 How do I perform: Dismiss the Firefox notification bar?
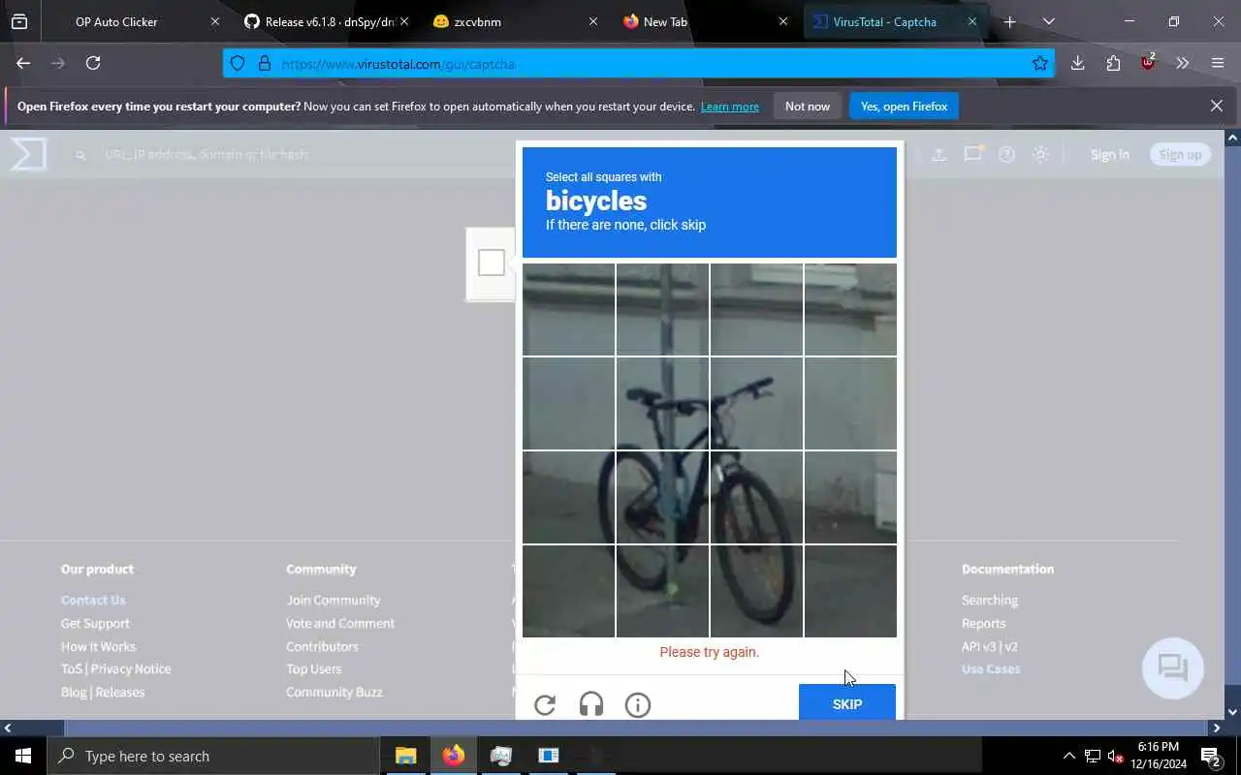[1217, 106]
